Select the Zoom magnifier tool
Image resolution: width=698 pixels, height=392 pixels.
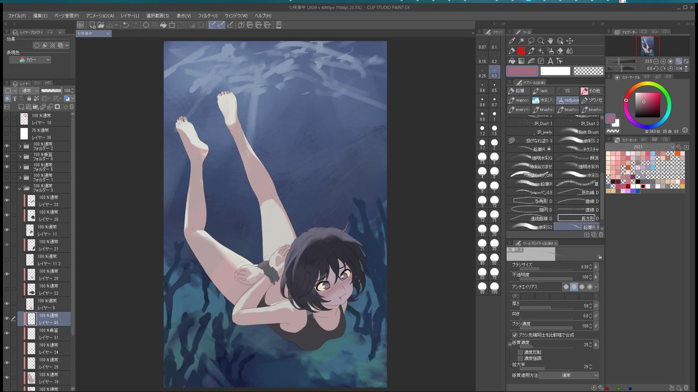[541, 41]
